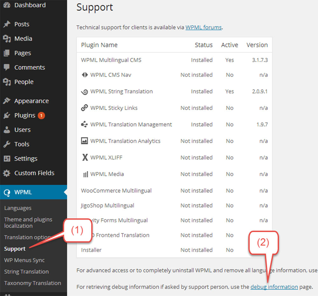Click the Support page heading
Screen dimensions: 318x296
coord(94,8)
